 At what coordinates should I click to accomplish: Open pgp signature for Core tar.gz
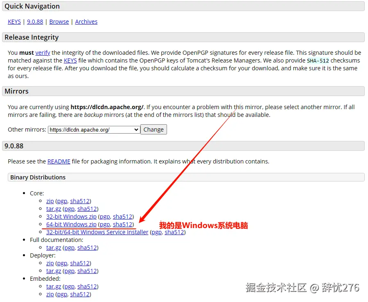pos(70,209)
